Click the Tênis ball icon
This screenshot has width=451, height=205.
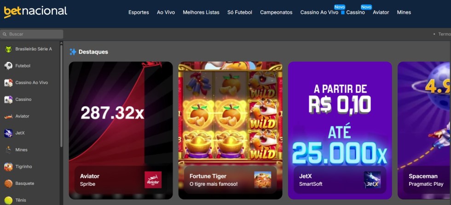pos(8,200)
